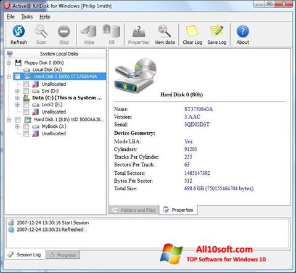Viewport: 296px width, 273px height.
Task: Switch to the Folders and Files tab
Action: [134, 210]
